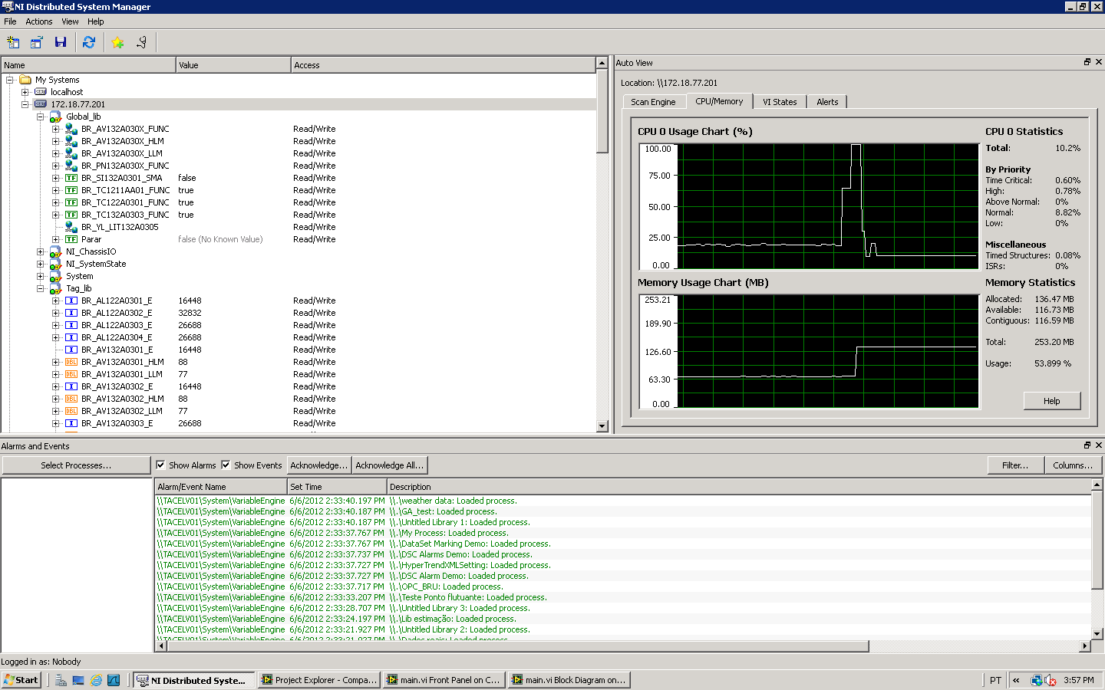Open the Filter... dialog button
Image resolution: width=1105 pixels, height=690 pixels.
1015,465
